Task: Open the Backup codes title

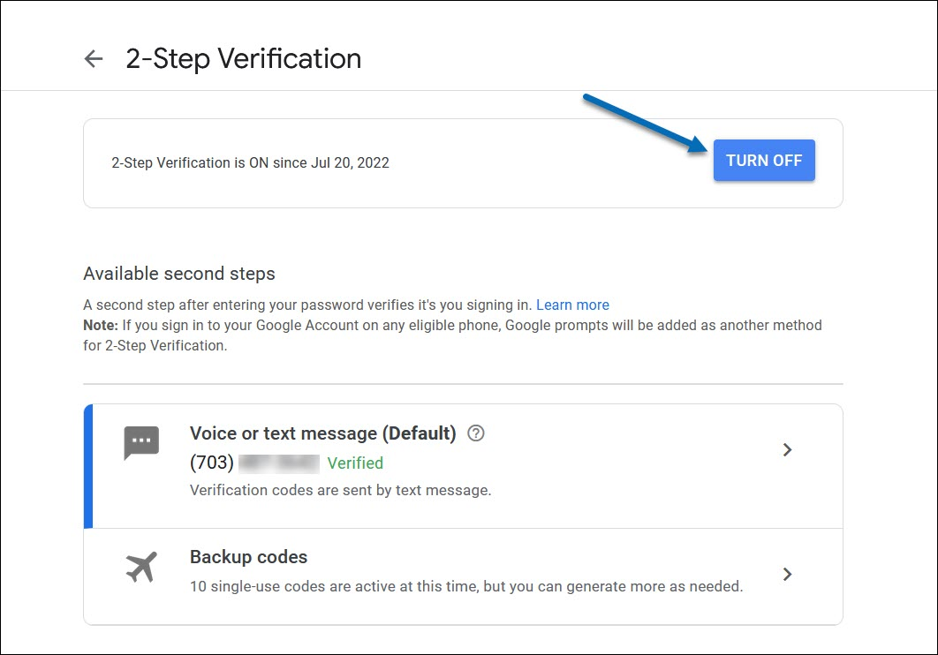Action: pos(248,557)
